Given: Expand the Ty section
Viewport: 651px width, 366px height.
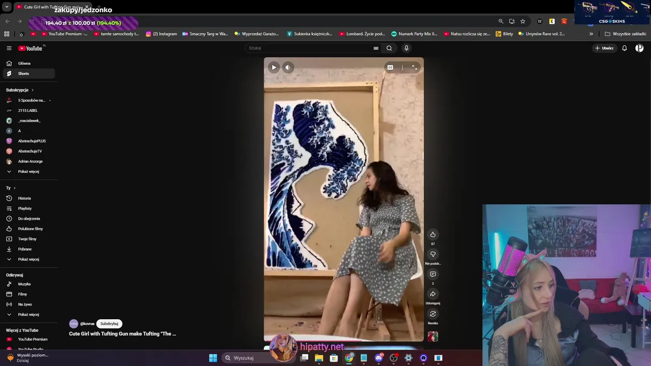Looking at the screenshot, I should click(x=11, y=188).
